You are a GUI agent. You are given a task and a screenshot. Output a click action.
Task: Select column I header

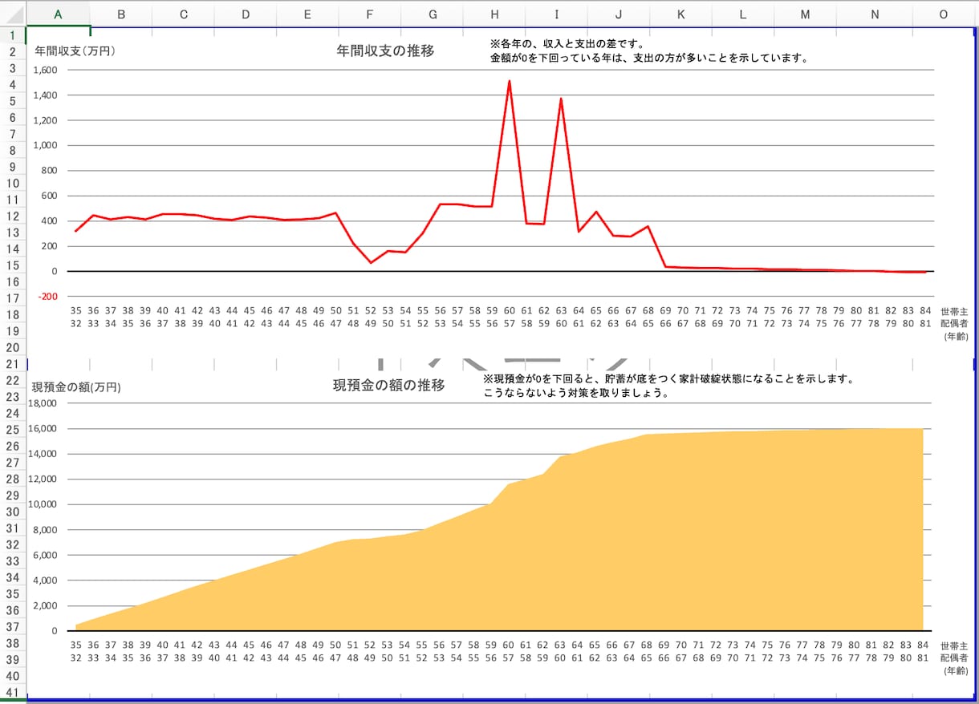[x=556, y=14]
